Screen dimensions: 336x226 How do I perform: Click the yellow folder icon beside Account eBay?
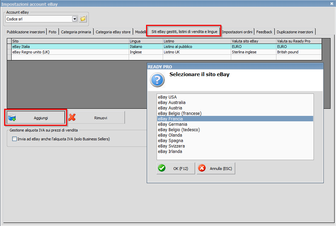[83, 19]
